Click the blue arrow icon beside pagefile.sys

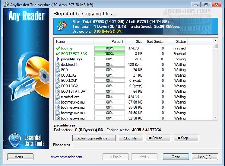pos(58,59)
